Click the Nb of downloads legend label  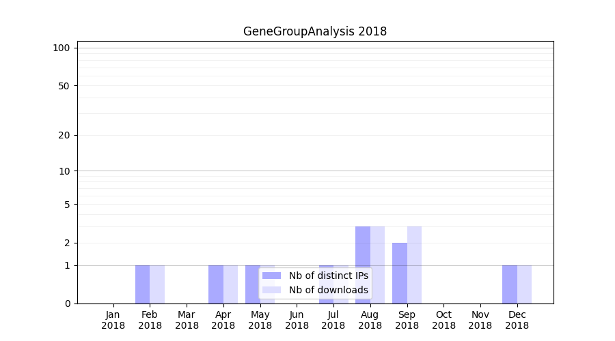328,290
